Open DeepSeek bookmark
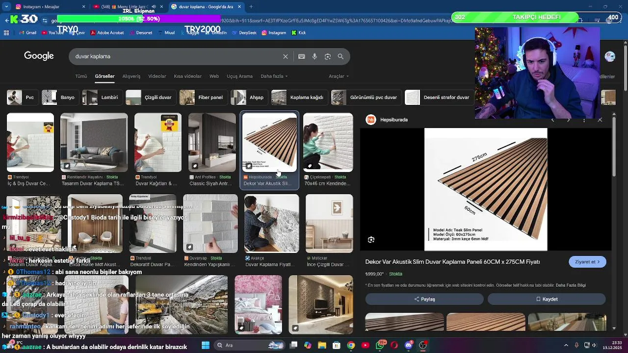 244,33
